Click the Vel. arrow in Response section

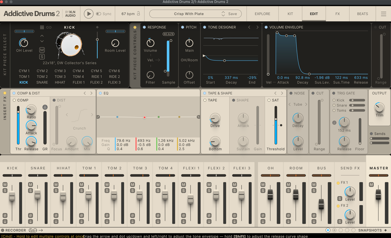click(x=157, y=60)
